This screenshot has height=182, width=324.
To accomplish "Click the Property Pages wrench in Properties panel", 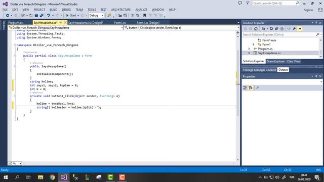I will [258, 88].
